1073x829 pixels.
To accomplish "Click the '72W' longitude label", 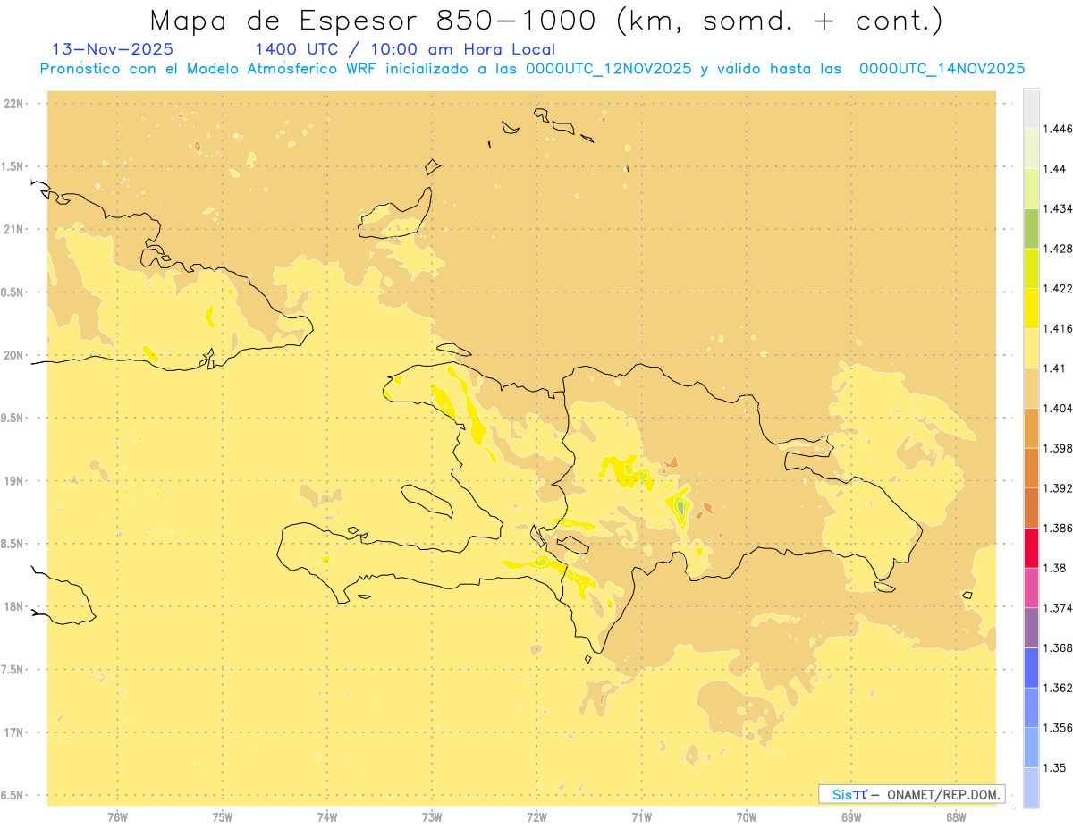I will pyautogui.click(x=536, y=818).
